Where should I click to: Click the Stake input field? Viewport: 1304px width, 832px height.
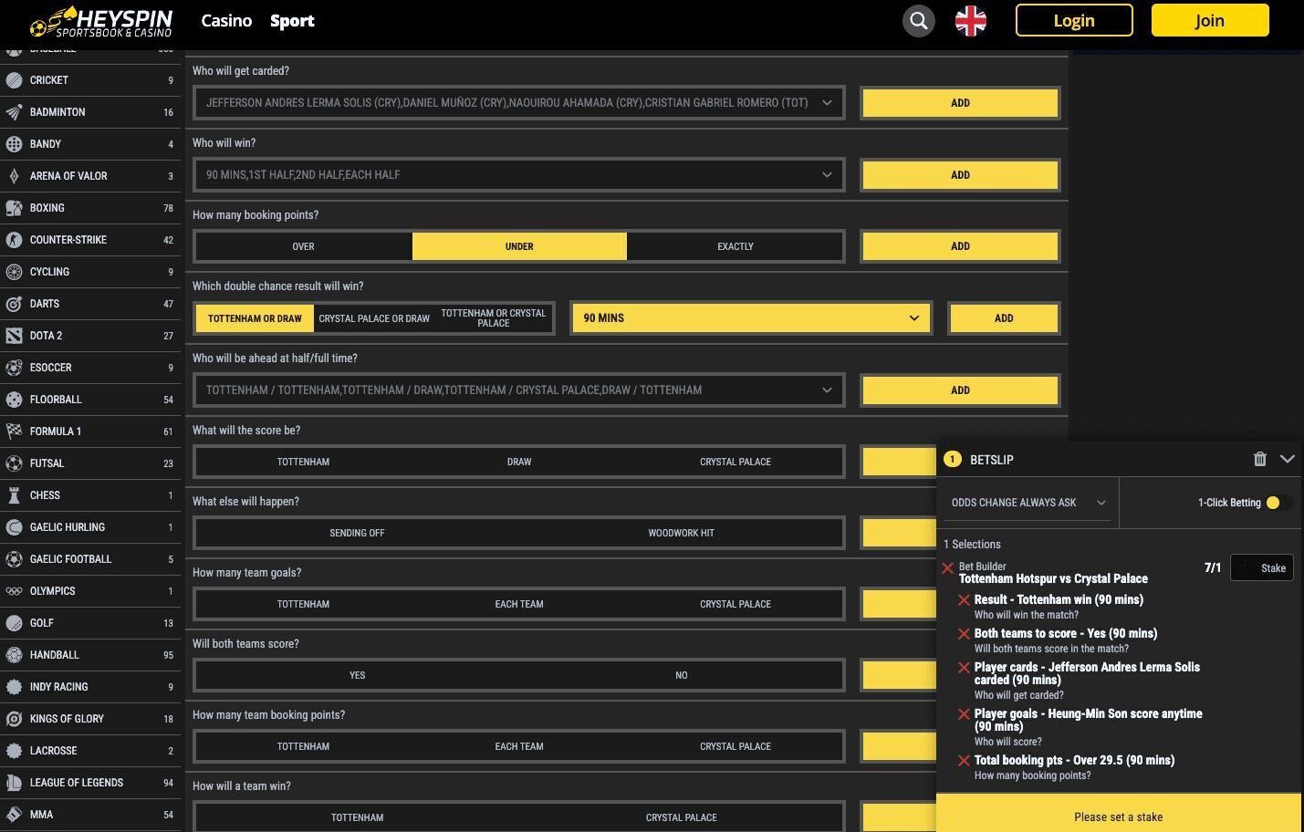pyautogui.click(x=1262, y=568)
